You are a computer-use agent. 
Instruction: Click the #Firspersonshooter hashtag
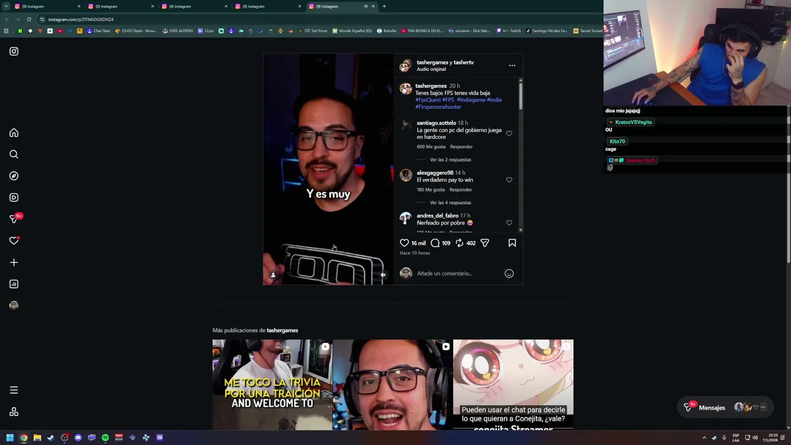438,107
